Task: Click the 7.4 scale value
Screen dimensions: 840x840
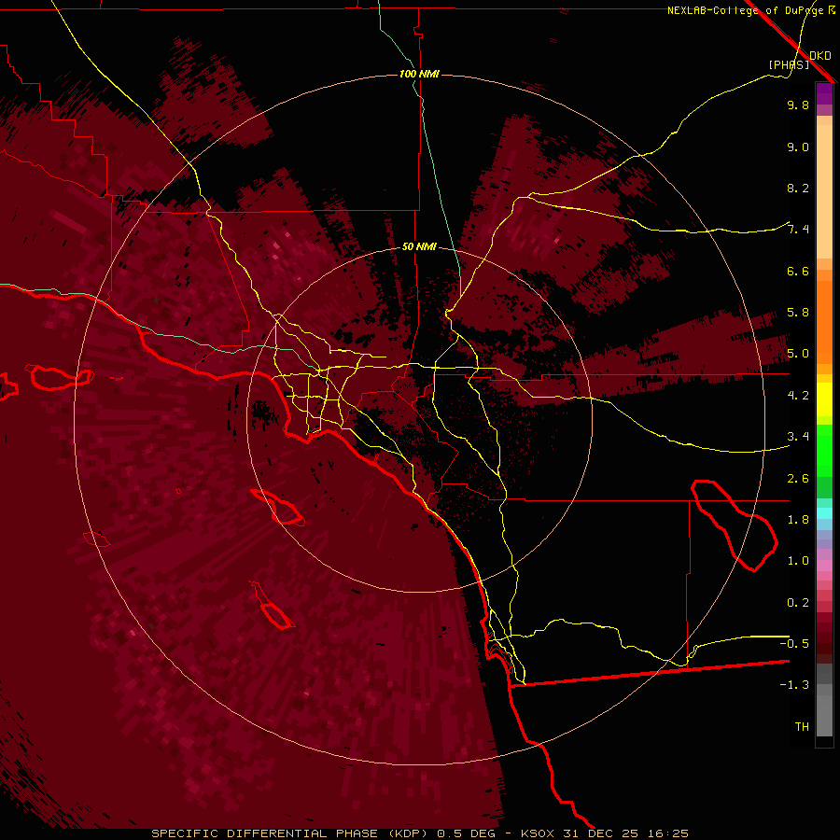Action: [798, 230]
